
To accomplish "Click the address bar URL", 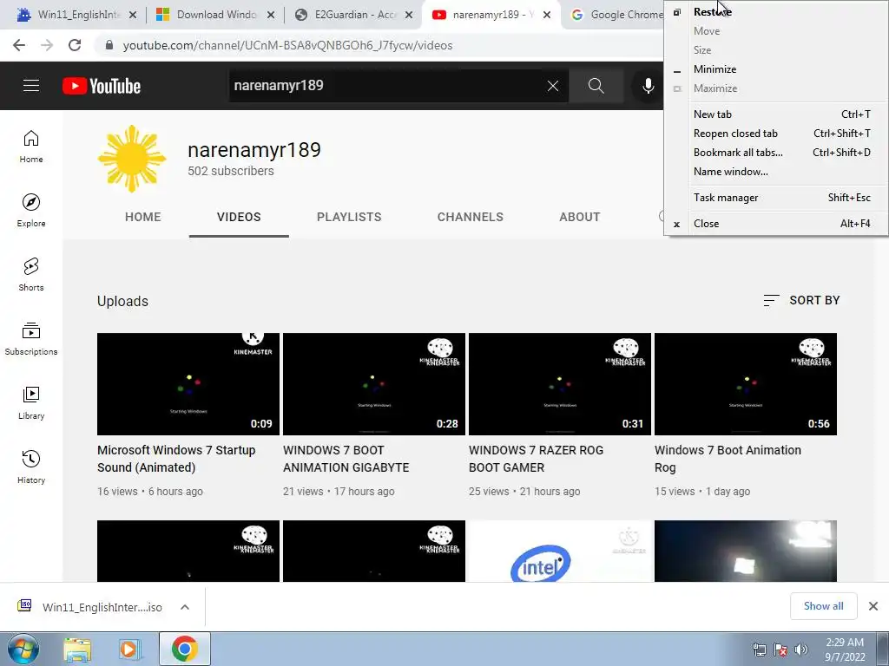I will (x=287, y=45).
